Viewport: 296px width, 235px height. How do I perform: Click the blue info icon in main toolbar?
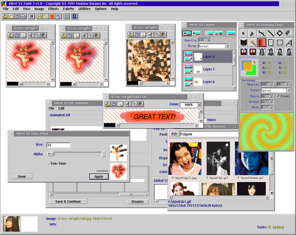tap(74, 16)
